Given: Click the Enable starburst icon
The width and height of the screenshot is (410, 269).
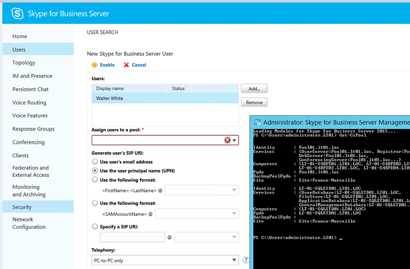Looking at the screenshot, I should pyautogui.click(x=94, y=65).
